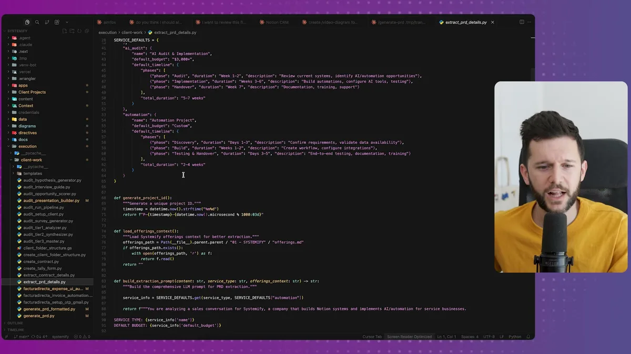Open the Extensions view
This screenshot has height=354, width=631.
(x=57, y=22)
